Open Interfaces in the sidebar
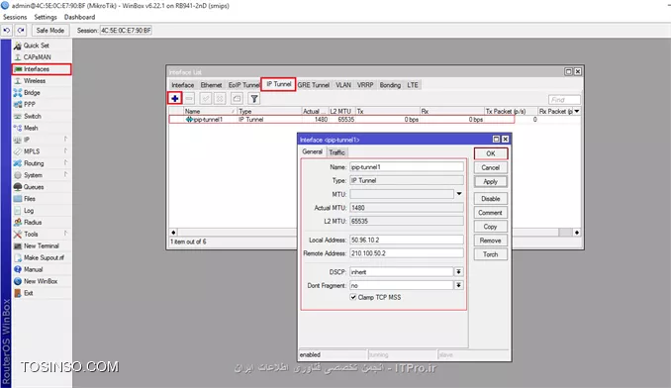671x388 pixels. coord(42,69)
